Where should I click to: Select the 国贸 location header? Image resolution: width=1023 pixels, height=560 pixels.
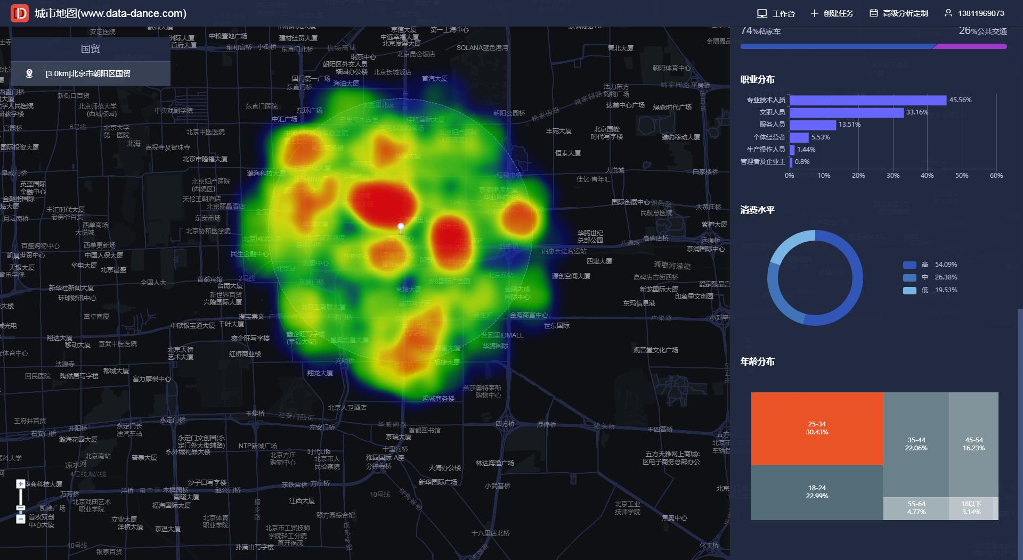[91, 49]
